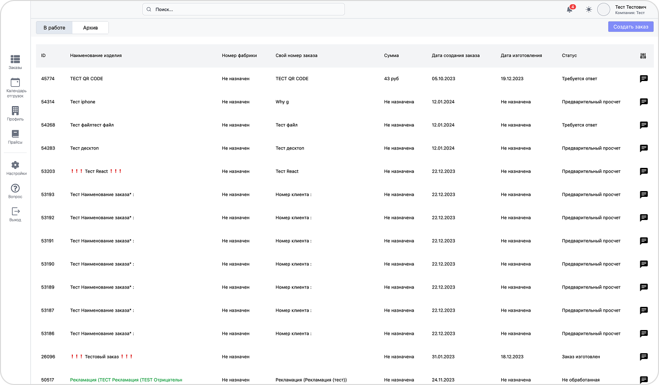
Task: Open chat for order 45774
Action: pos(644,79)
